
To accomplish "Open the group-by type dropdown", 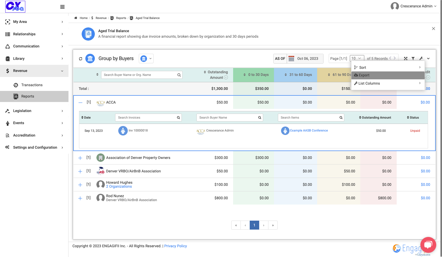I will coord(146,59).
